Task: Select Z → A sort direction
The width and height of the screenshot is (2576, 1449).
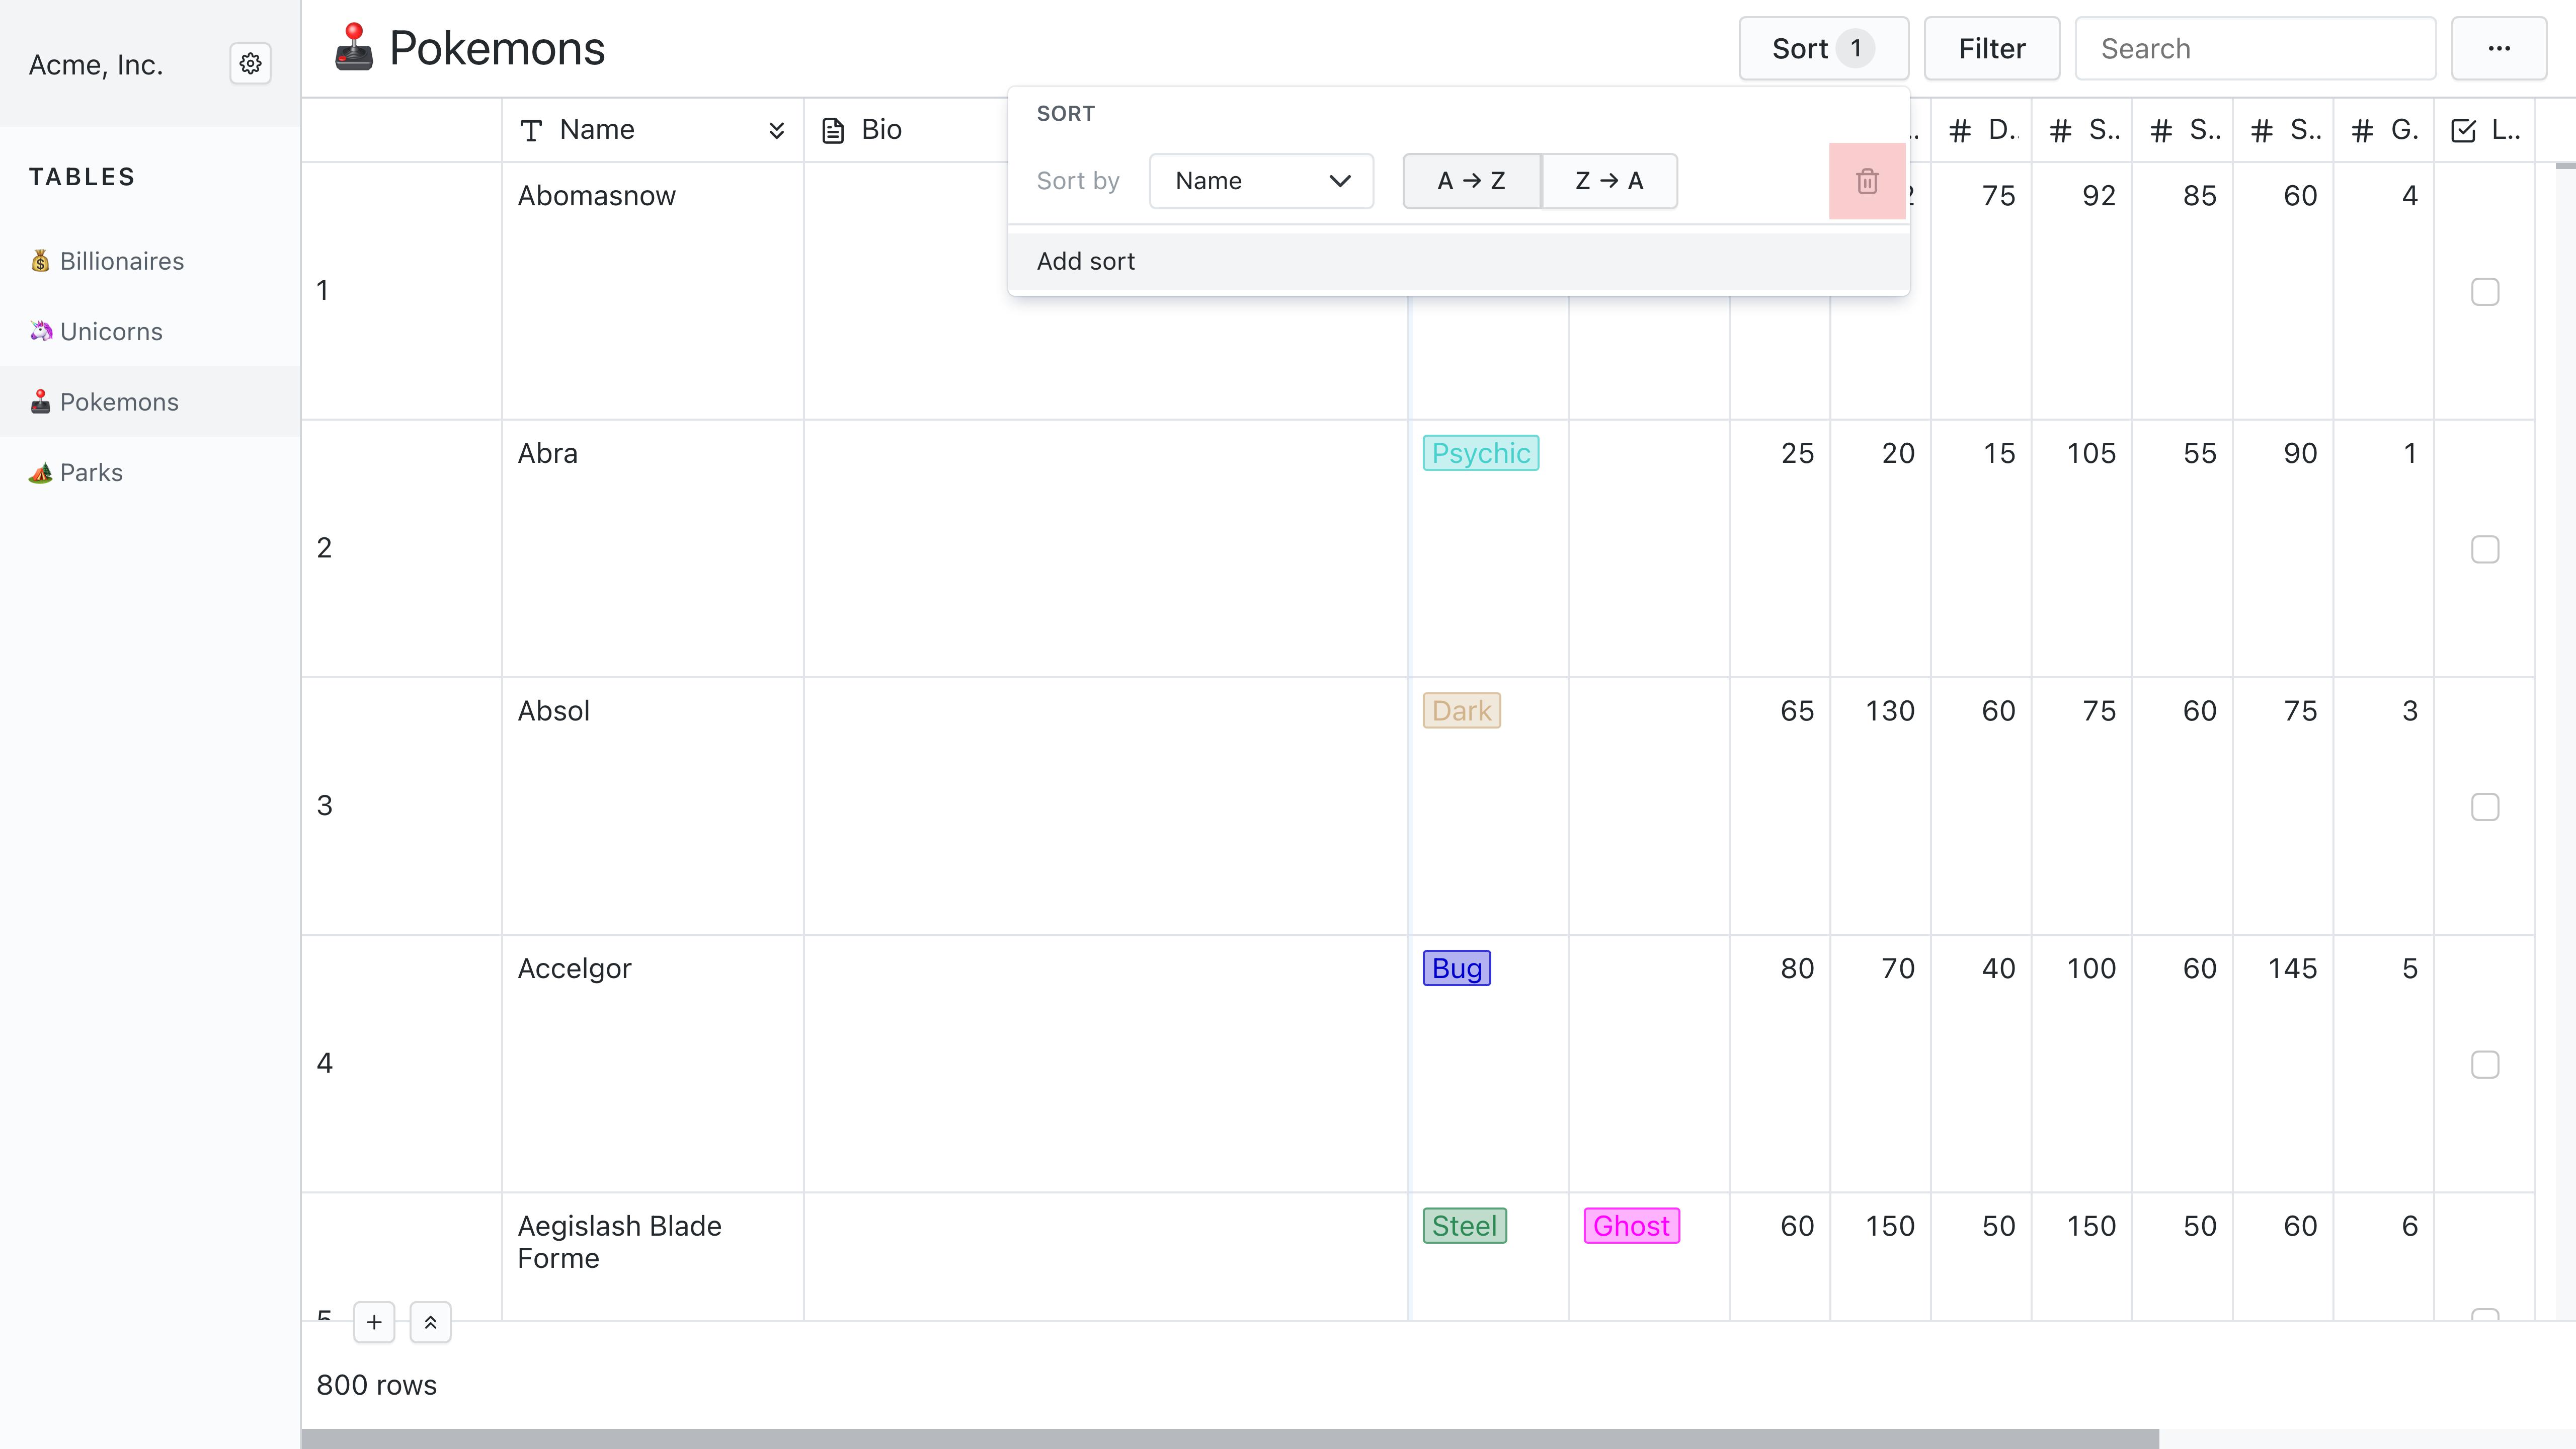Action: point(1608,181)
